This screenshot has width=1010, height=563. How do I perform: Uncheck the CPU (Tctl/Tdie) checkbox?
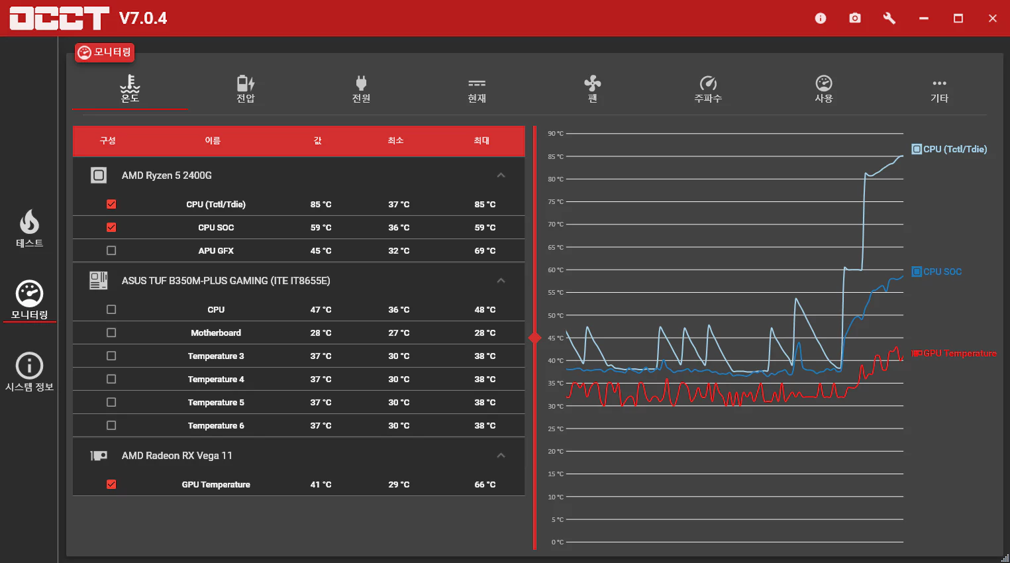[111, 204]
